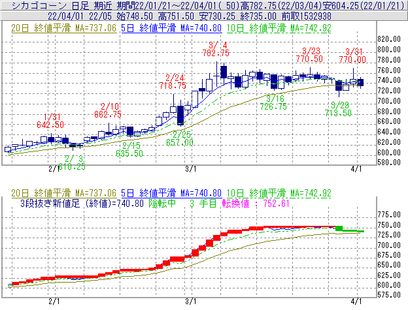Select the 20日 終値平滑 MA=737.06 legend in upper chart
This screenshot has width=408, height=310.
click(x=64, y=28)
